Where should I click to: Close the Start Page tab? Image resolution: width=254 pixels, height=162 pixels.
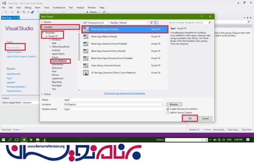pos(18,18)
